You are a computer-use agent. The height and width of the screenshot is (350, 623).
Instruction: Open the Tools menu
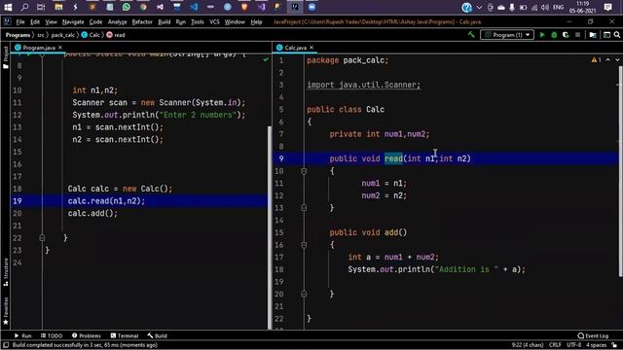coord(197,21)
